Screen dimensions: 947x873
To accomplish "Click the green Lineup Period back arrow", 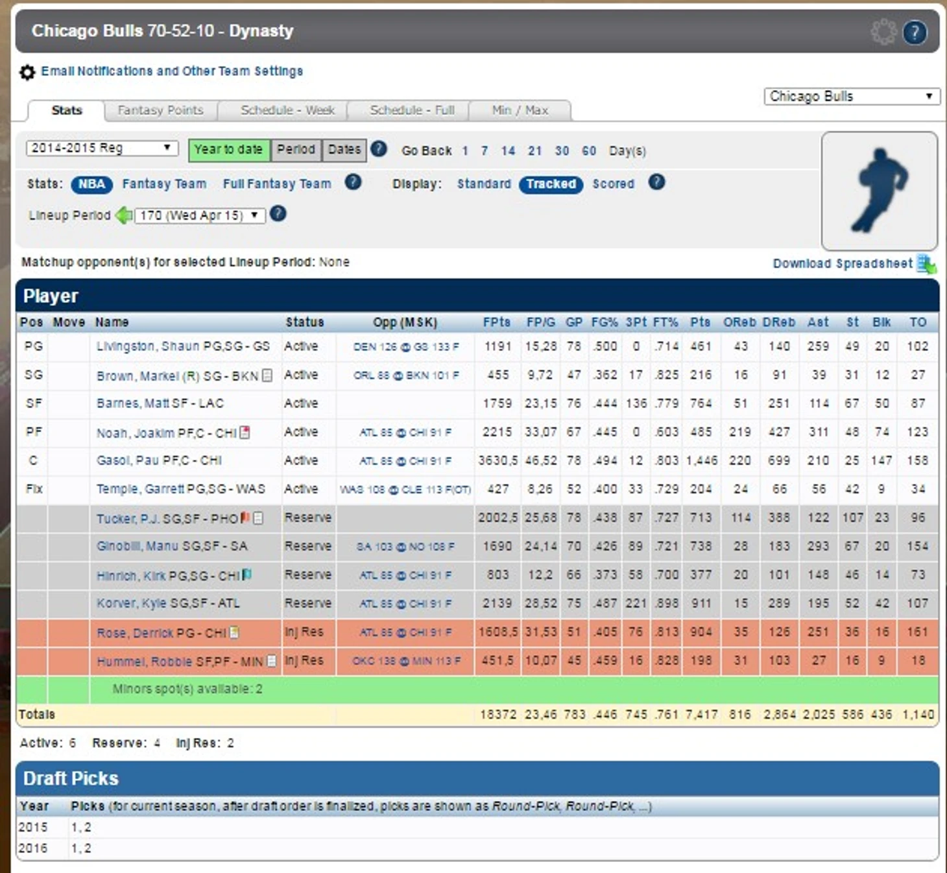I will point(123,215).
